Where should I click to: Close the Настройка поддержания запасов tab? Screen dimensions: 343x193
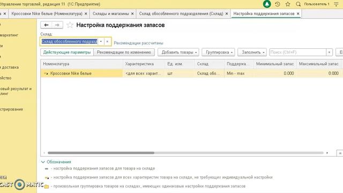point(298,13)
